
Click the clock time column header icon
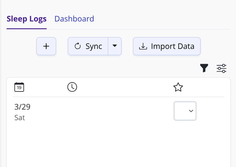pyautogui.click(x=72, y=87)
